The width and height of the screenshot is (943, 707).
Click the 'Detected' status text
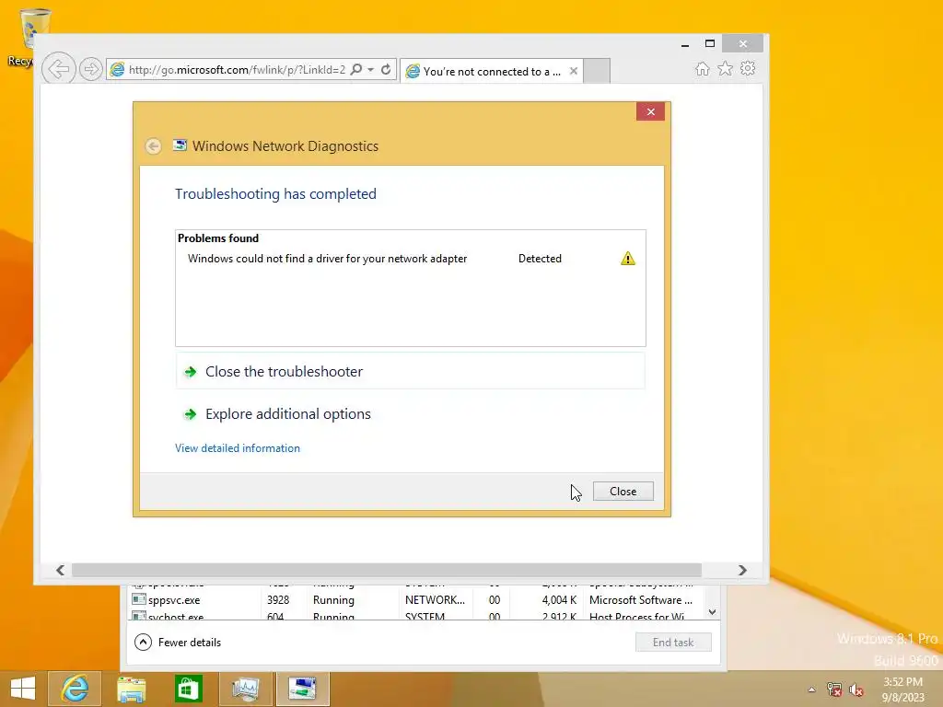point(540,259)
